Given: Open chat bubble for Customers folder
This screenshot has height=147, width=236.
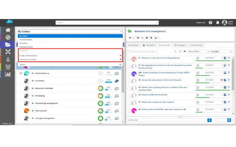Looking at the screenshot, I should click(117, 81).
